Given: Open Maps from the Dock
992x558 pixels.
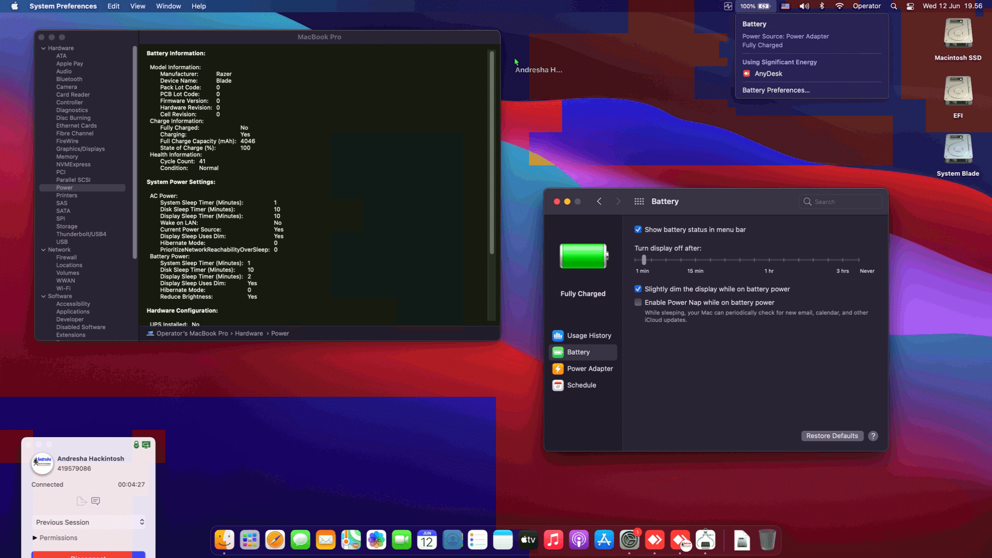Looking at the screenshot, I should pyautogui.click(x=351, y=540).
